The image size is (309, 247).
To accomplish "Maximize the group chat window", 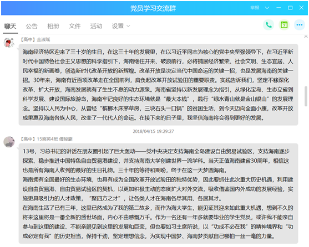I will coord(290,8).
